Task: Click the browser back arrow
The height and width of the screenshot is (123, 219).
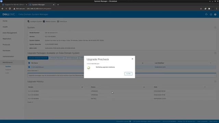Action: click(x=2, y=9)
